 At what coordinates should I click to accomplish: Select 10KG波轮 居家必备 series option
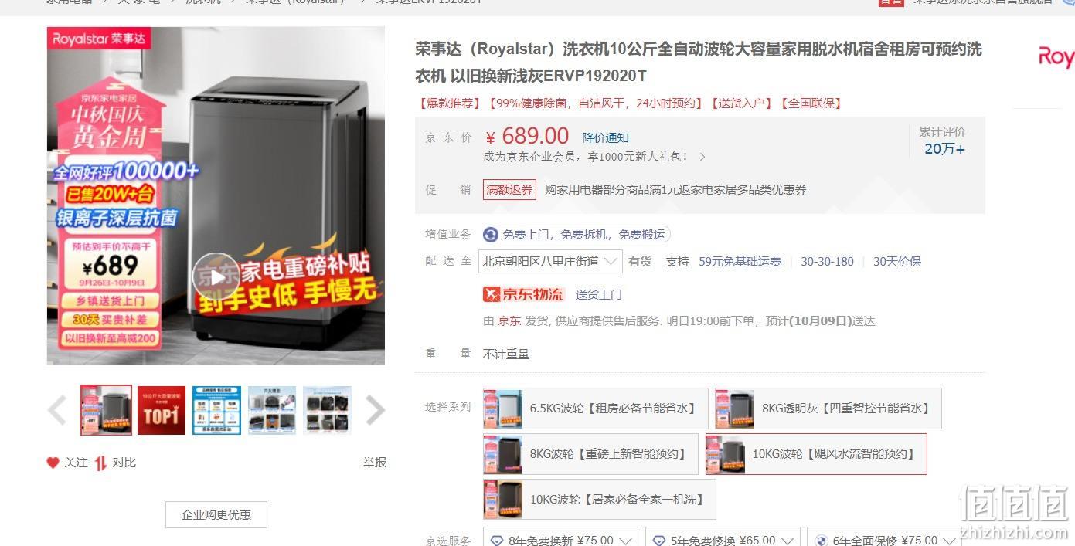(599, 500)
